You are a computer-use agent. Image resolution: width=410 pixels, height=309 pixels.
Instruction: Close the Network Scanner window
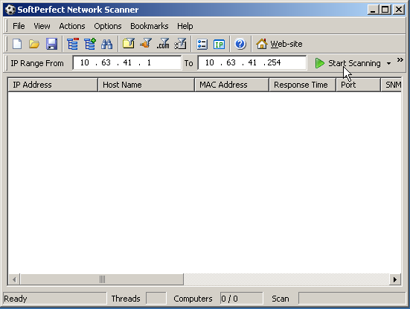(x=399, y=10)
